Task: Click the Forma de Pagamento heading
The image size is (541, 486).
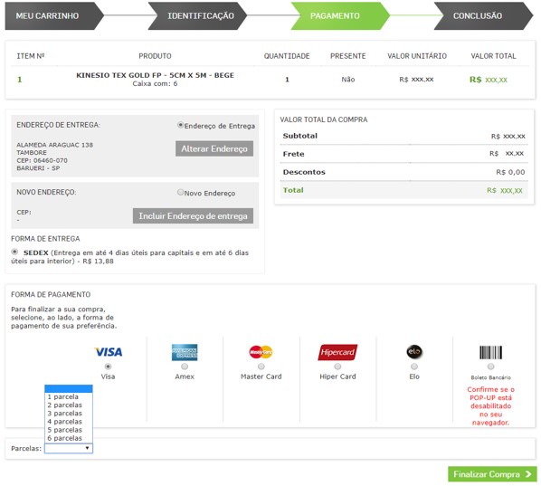Action: [51, 294]
